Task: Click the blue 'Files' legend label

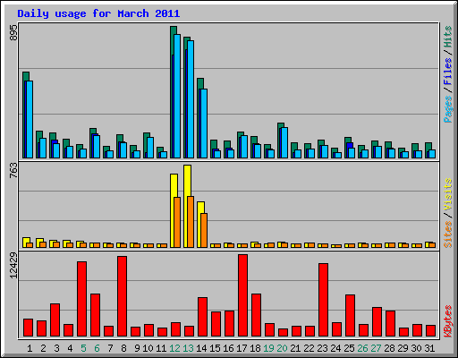Action: pyautogui.click(x=448, y=71)
